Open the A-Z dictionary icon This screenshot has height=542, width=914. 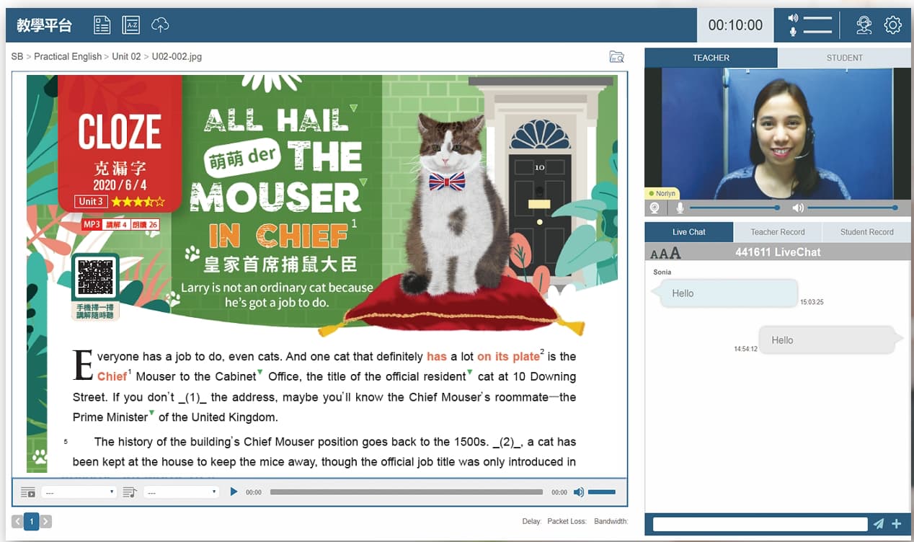click(x=131, y=25)
